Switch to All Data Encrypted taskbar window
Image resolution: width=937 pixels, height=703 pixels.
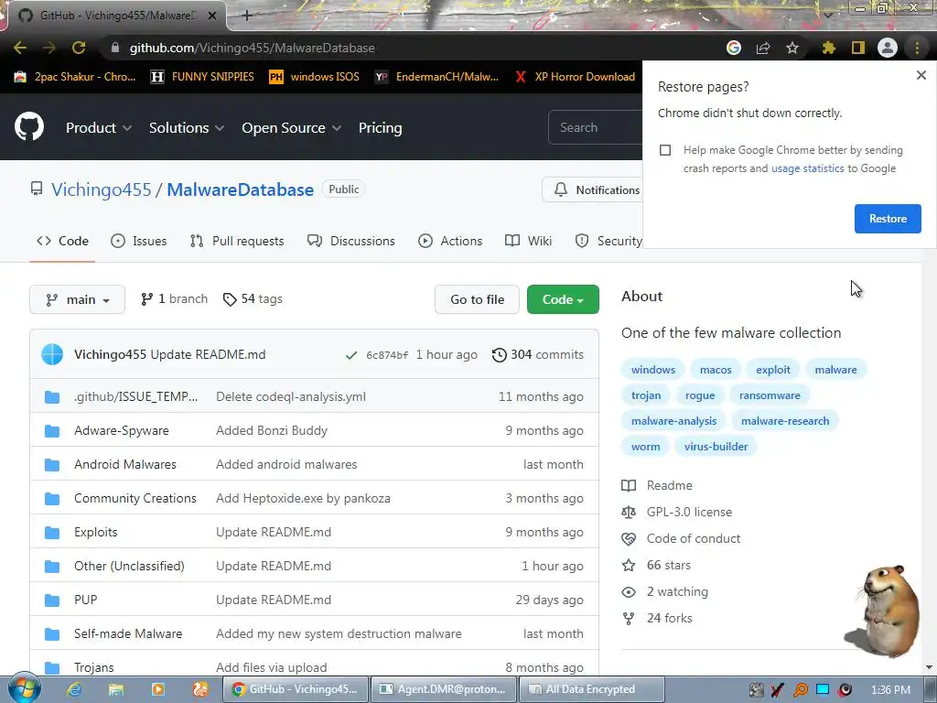[592, 689]
